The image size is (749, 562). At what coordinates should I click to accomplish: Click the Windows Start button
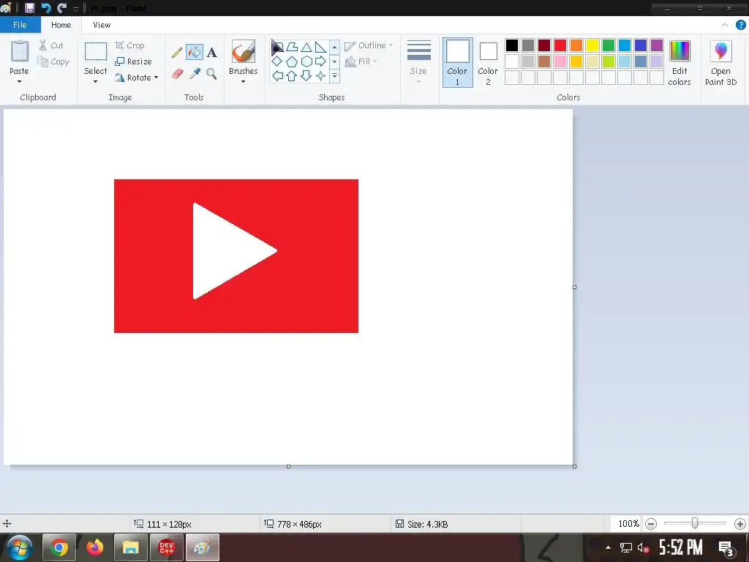(x=19, y=547)
